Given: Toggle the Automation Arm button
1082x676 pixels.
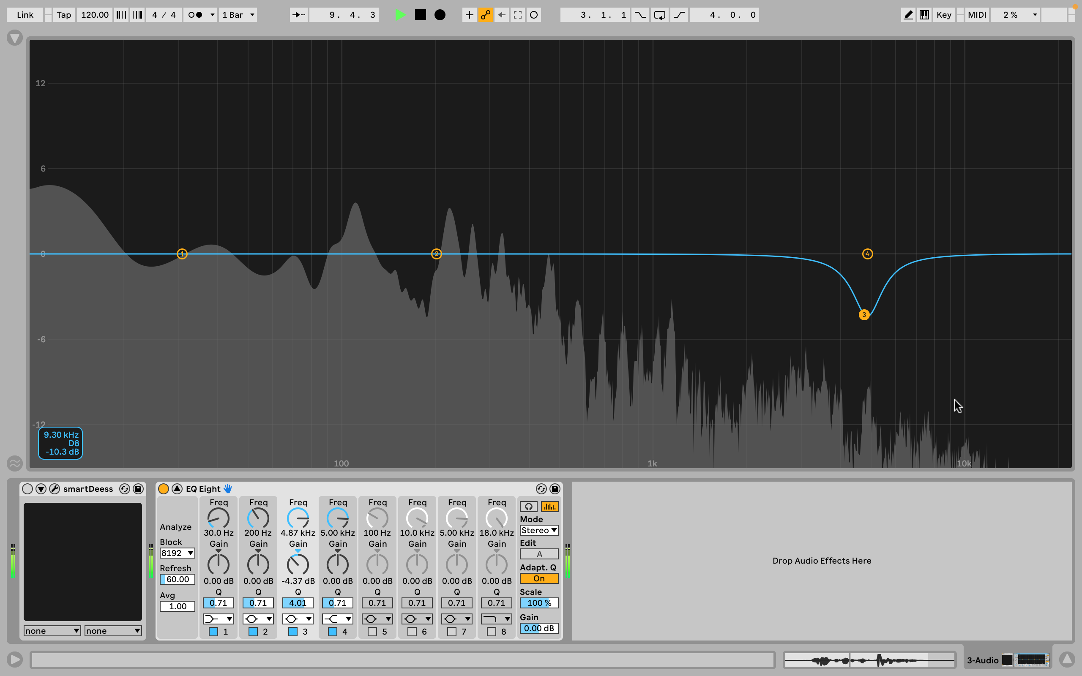Looking at the screenshot, I should (486, 15).
